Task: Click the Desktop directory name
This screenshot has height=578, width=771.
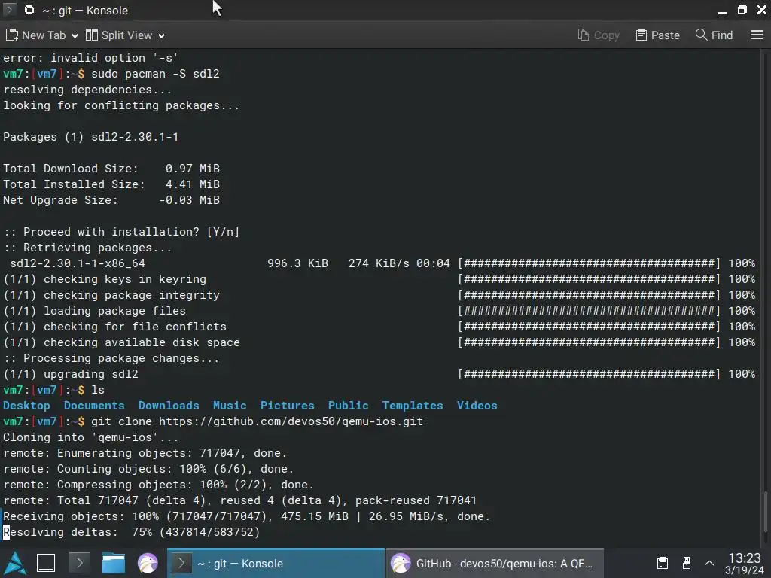Action: 26,406
